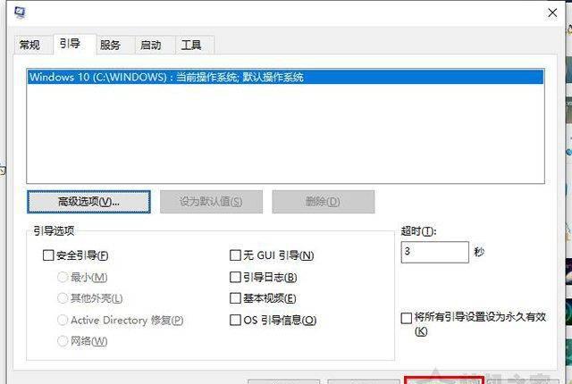Tick the 无 GUI 引导(N) checkbox
The height and width of the screenshot is (384, 572).
pyautogui.click(x=235, y=255)
